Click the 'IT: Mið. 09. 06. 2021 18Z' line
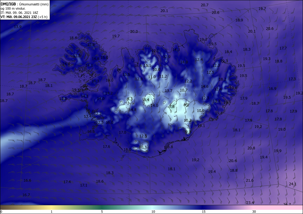Viewport: 303px width, 214px height. pos(19,13)
